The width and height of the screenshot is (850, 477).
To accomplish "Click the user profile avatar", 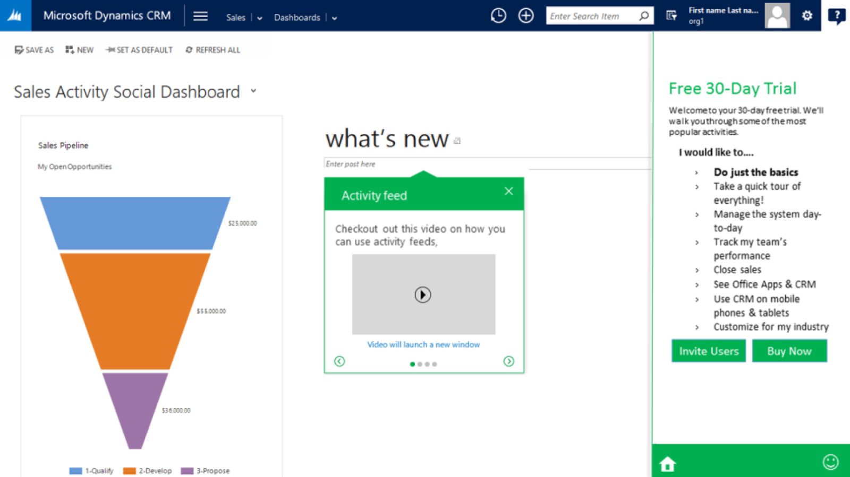I will (x=777, y=15).
